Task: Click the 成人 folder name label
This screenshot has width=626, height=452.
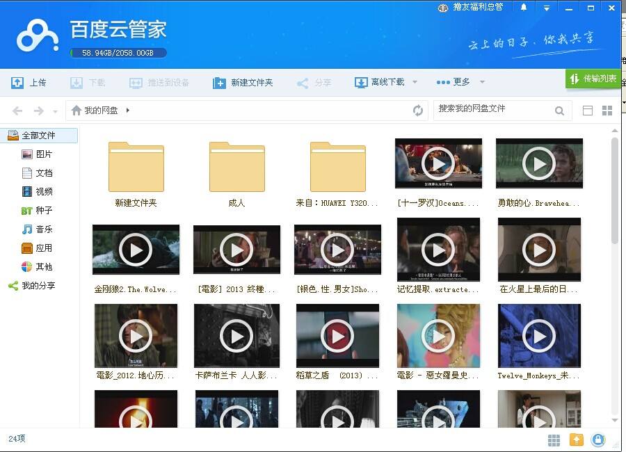Action: point(236,203)
